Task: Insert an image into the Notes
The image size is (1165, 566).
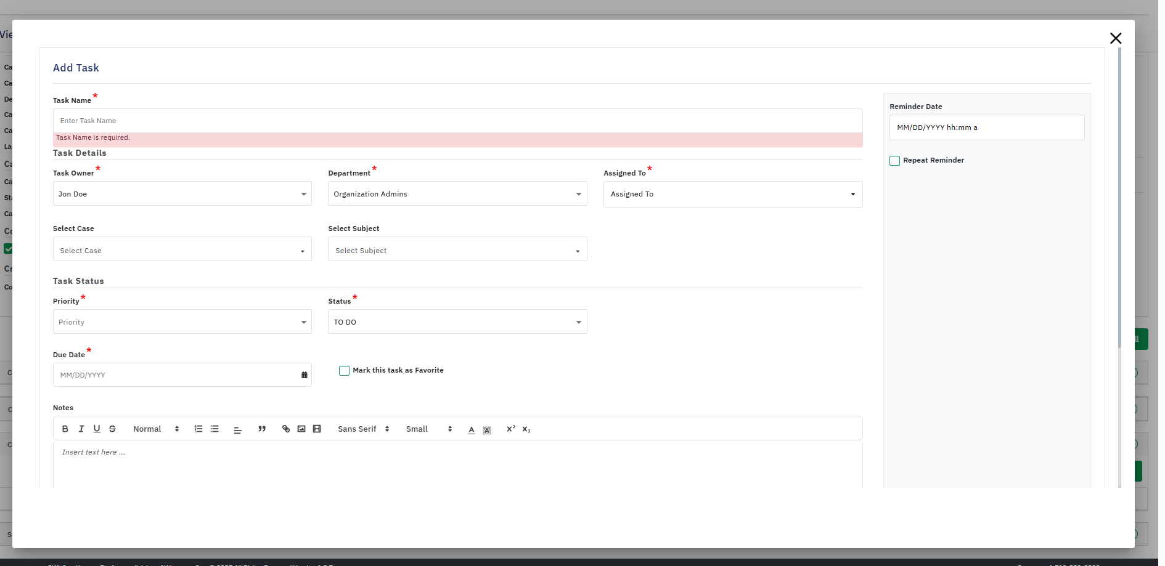Action: click(301, 429)
